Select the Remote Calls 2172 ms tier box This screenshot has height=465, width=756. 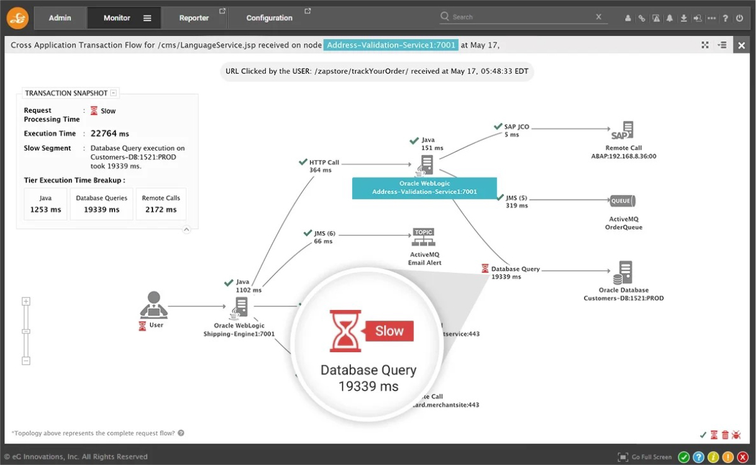coord(161,204)
